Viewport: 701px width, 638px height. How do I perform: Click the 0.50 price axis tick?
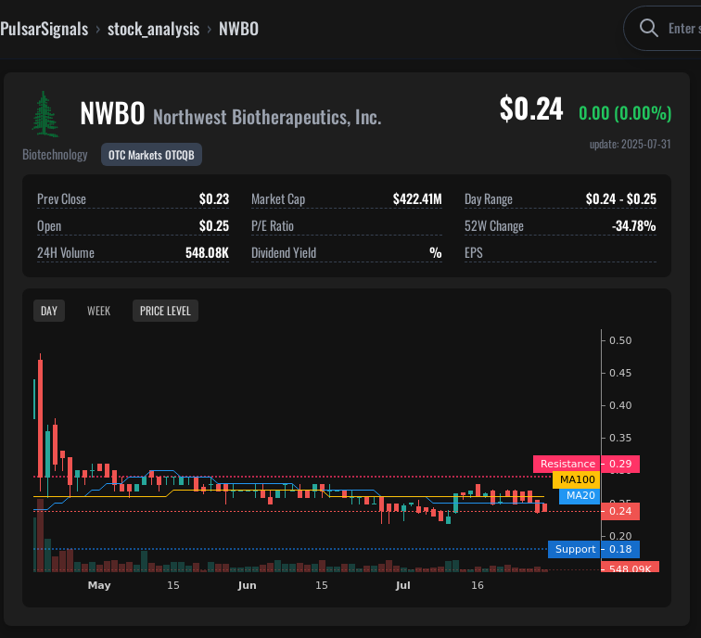click(x=620, y=340)
